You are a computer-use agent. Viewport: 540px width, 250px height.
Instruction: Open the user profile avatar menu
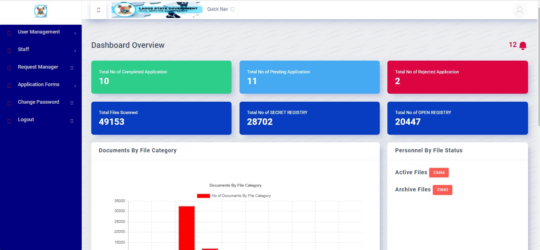(x=519, y=10)
